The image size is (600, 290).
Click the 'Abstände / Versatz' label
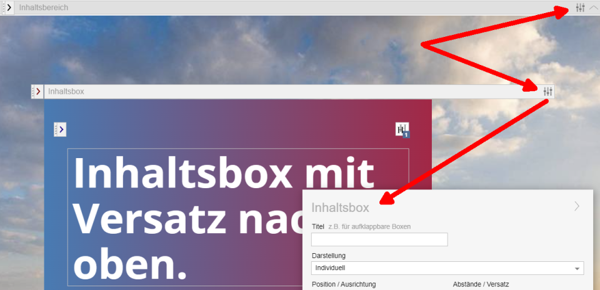(481, 284)
